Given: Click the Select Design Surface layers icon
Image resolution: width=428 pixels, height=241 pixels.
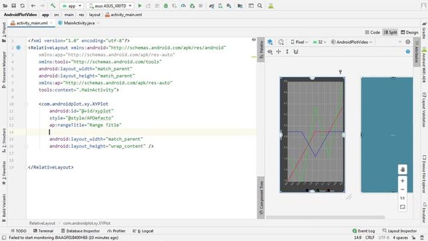Looking at the screenshot, I should coord(270,42).
